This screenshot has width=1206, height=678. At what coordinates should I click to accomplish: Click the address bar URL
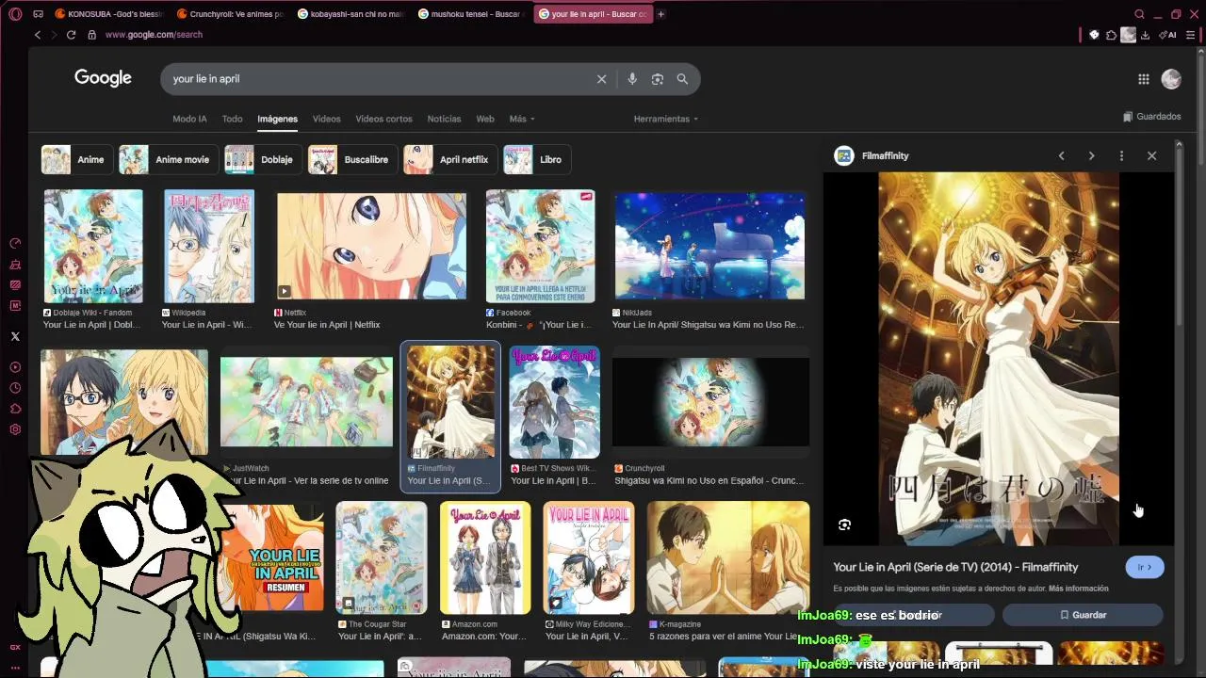tap(154, 35)
